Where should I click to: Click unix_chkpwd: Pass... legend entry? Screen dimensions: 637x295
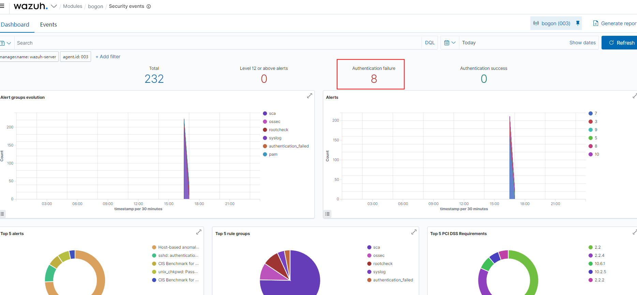coord(175,272)
